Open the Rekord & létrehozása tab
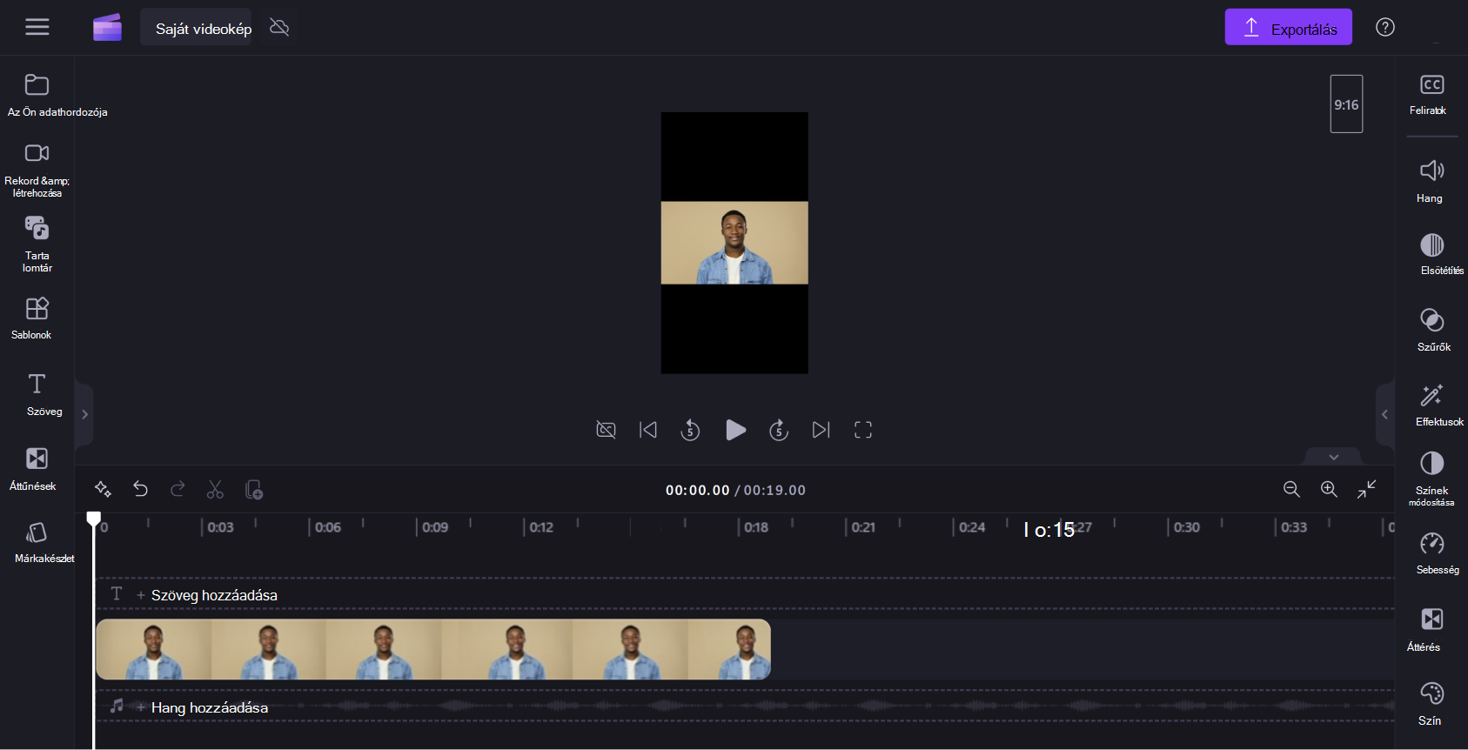Image resolution: width=1468 pixels, height=750 pixels. click(37, 171)
